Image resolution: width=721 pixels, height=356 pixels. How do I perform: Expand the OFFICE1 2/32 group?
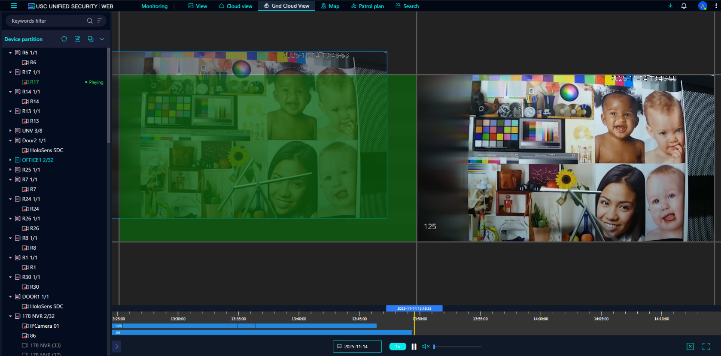pos(10,160)
